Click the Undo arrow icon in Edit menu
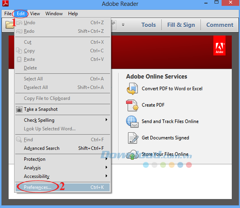 [19, 23]
